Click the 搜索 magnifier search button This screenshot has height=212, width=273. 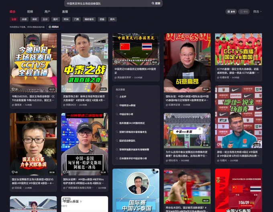tap(156, 3)
